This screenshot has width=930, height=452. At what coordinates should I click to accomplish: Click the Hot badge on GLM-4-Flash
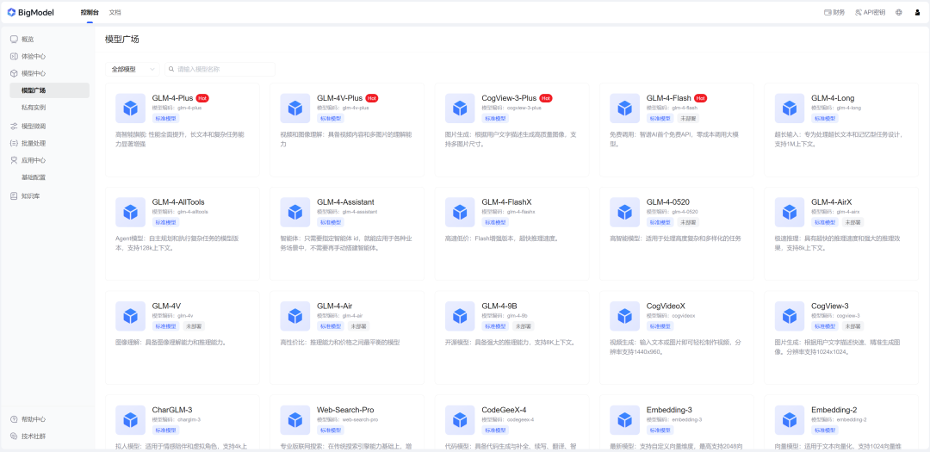pos(700,98)
